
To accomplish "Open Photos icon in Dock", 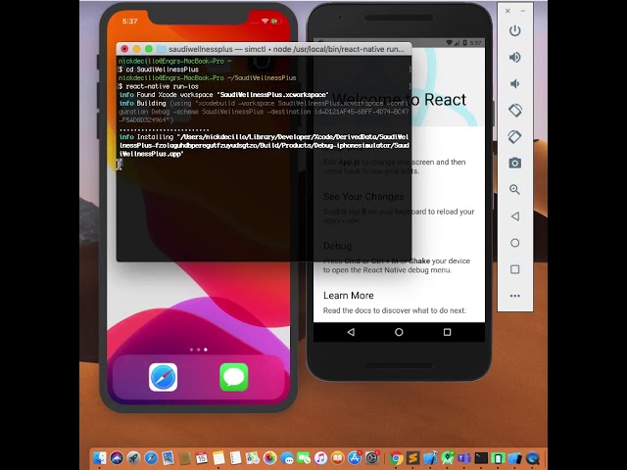I will 270,458.
